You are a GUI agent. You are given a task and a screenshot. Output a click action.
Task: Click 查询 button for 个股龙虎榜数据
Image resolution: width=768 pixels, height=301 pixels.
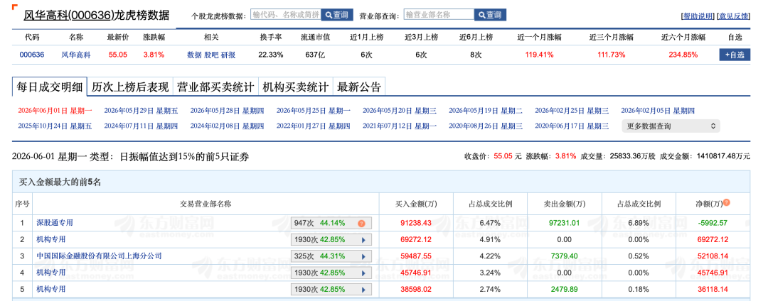click(x=337, y=15)
